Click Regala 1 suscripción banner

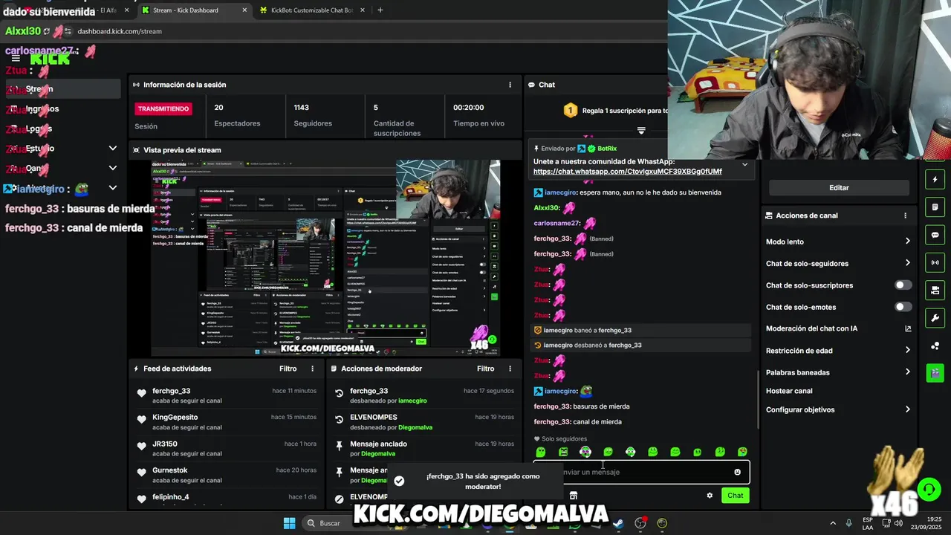tap(614, 111)
